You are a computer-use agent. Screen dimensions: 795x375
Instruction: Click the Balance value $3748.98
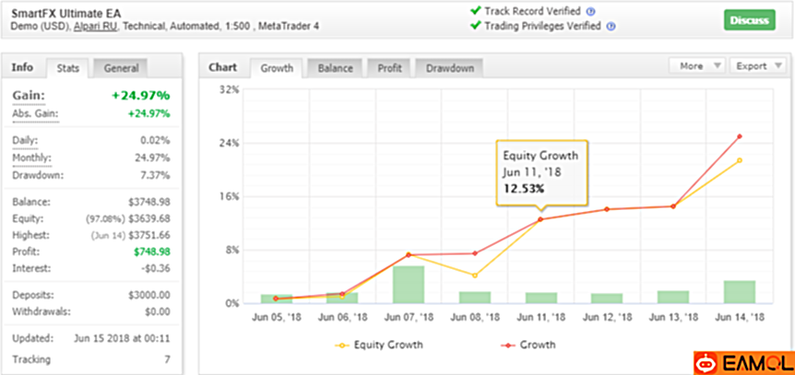tap(149, 202)
